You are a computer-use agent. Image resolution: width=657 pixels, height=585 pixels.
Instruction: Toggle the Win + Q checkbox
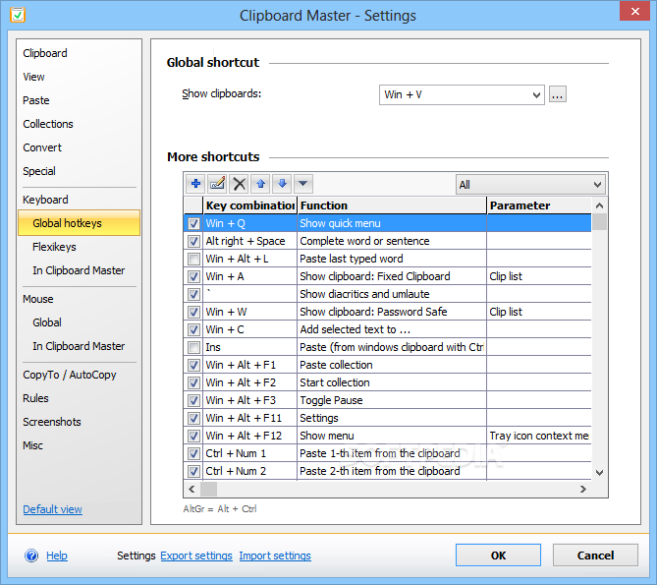pyautogui.click(x=193, y=223)
